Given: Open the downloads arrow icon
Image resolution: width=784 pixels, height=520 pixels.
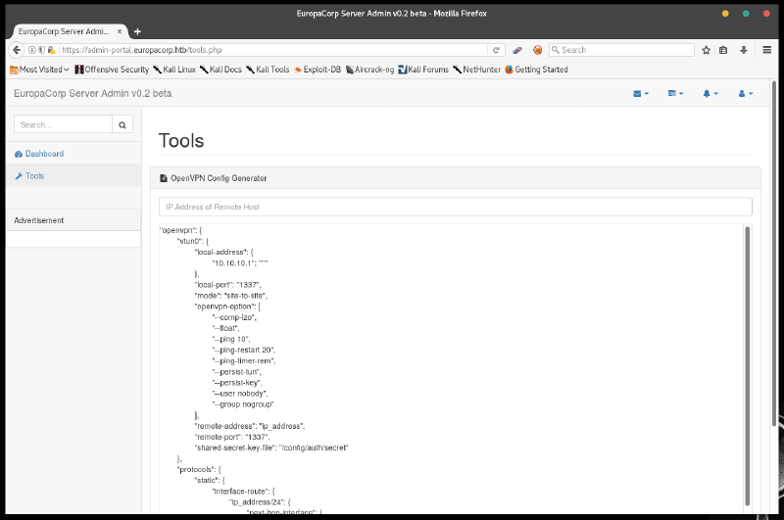Looking at the screenshot, I should (x=744, y=50).
